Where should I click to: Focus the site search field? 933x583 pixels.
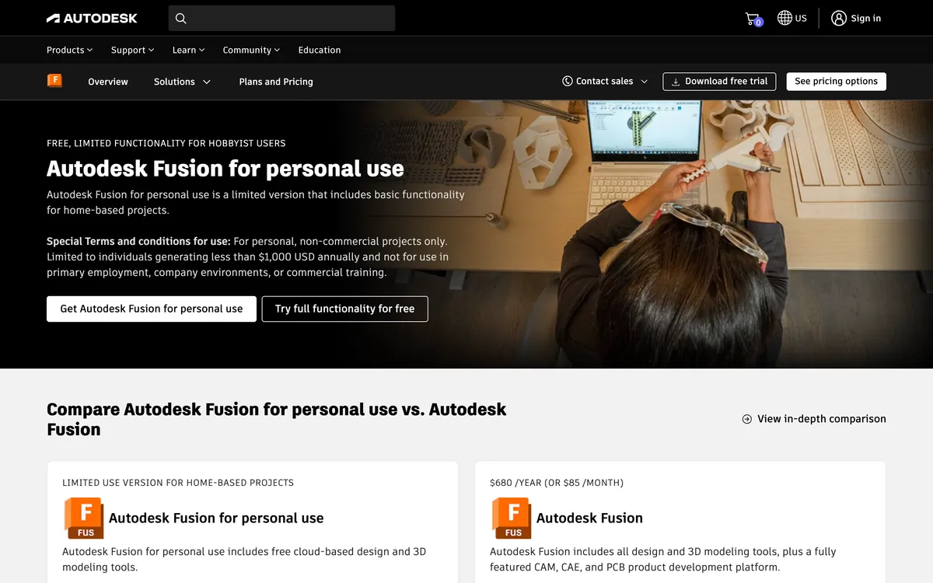point(281,19)
